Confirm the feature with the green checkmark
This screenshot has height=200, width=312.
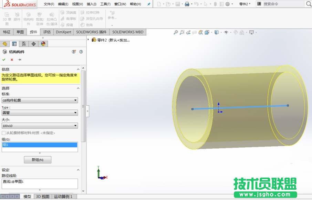point(4,59)
